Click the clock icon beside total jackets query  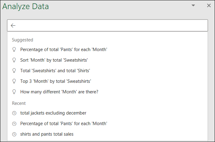point(14,113)
